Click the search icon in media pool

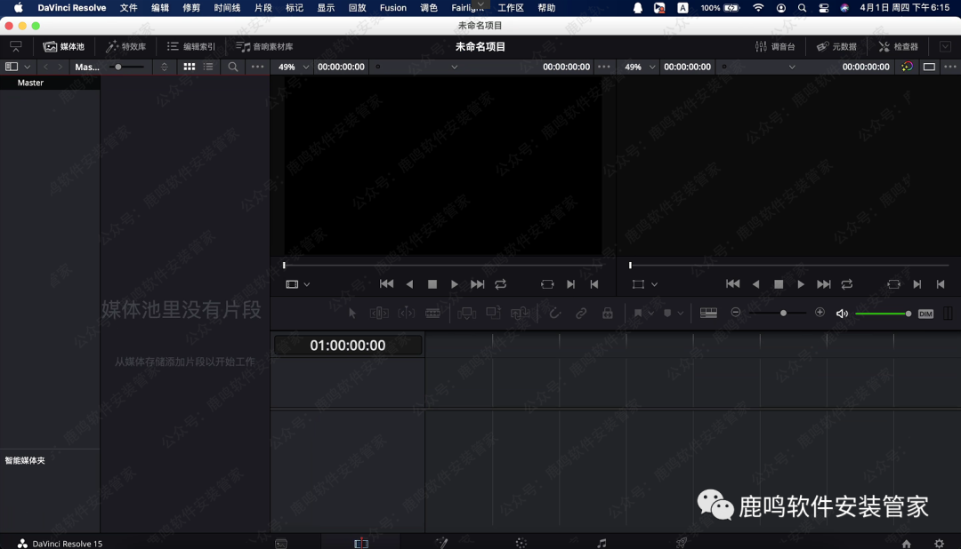point(233,67)
